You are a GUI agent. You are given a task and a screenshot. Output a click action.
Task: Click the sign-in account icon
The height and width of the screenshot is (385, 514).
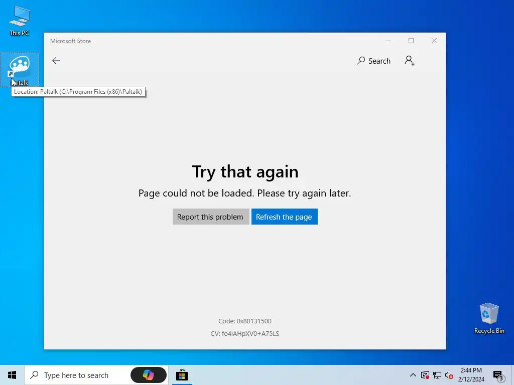410,61
